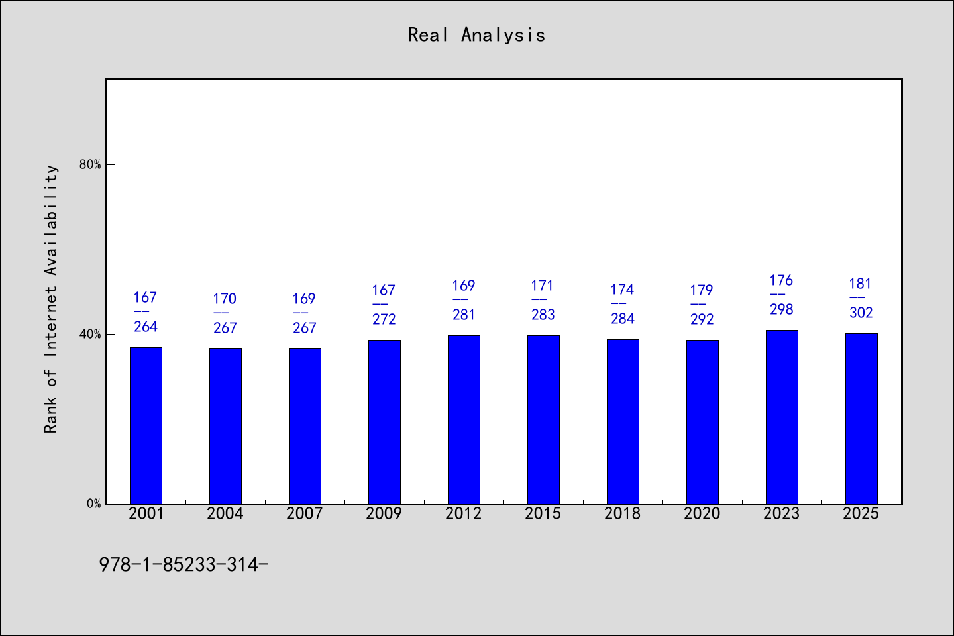The image size is (954, 636).
Task: Click the x-axis label "2007"
Action: [x=305, y=513]
